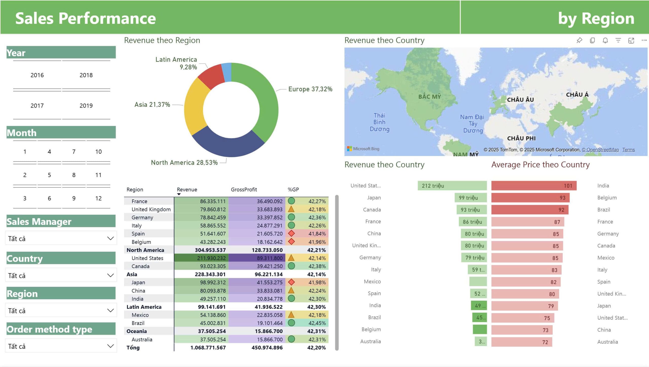The image size is (649, 367).
Task: Click the OpenStreetMap copyright link
Action: click(x=600, y=150)
